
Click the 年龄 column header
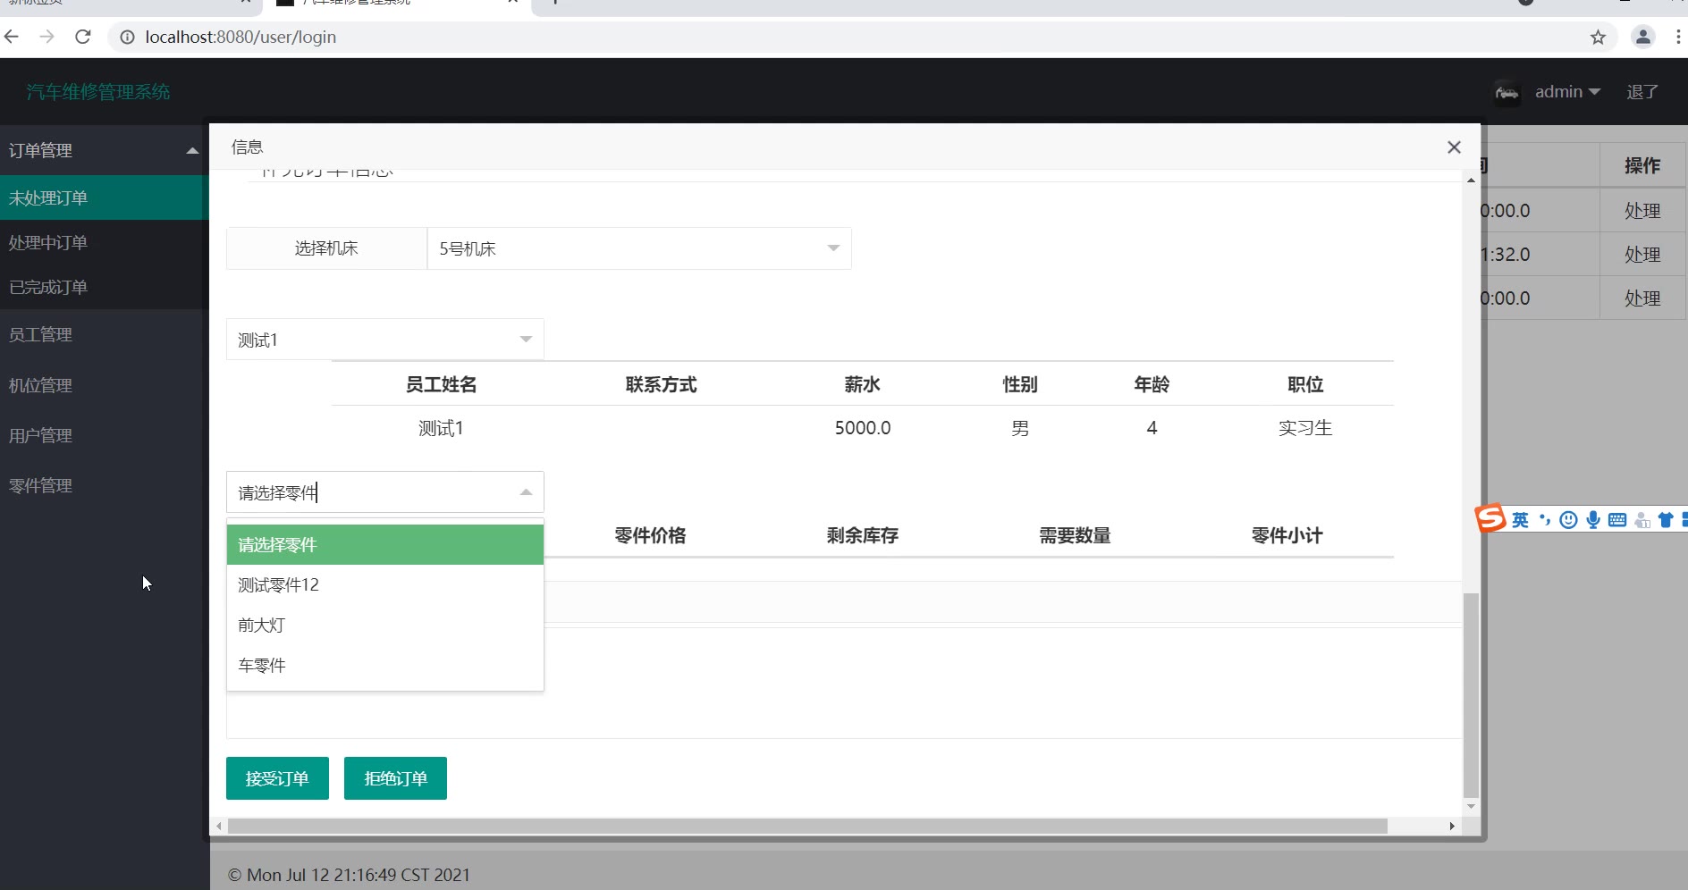tap(1152, 384)
